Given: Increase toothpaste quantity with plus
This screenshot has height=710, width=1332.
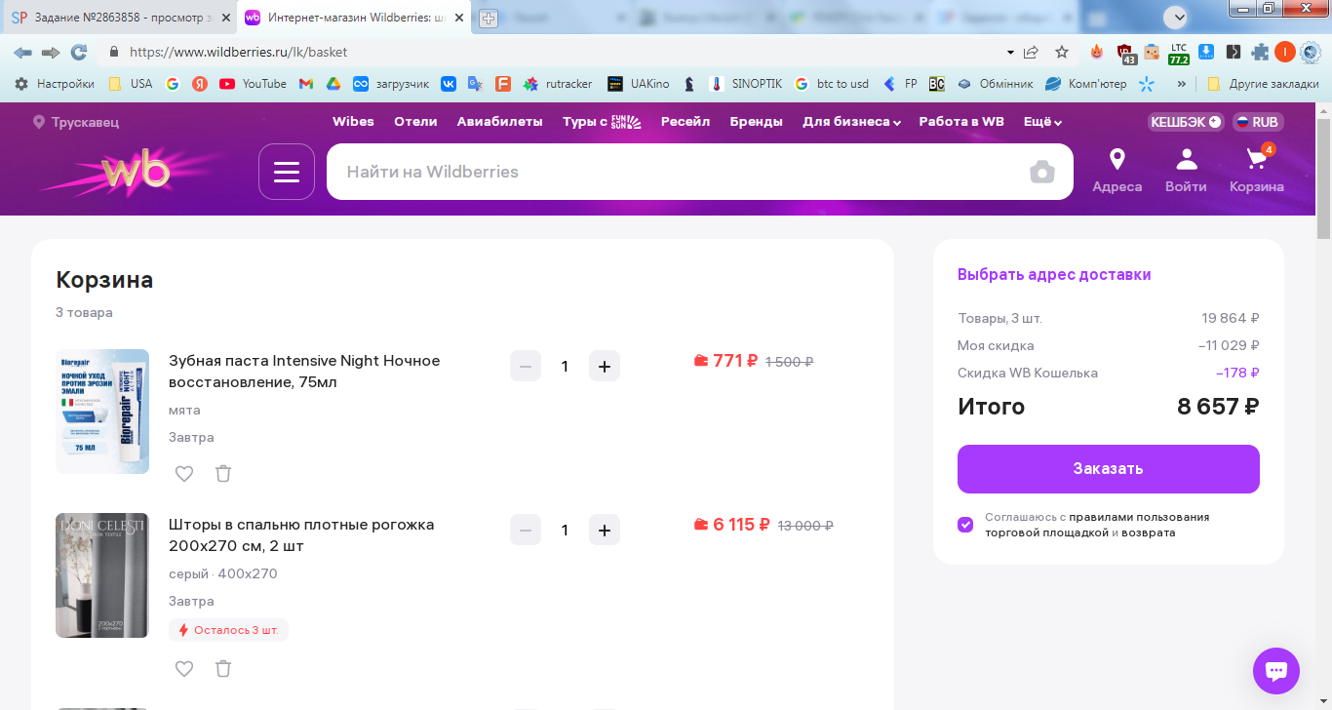Looking at the screenshot, I should point(605,367).
